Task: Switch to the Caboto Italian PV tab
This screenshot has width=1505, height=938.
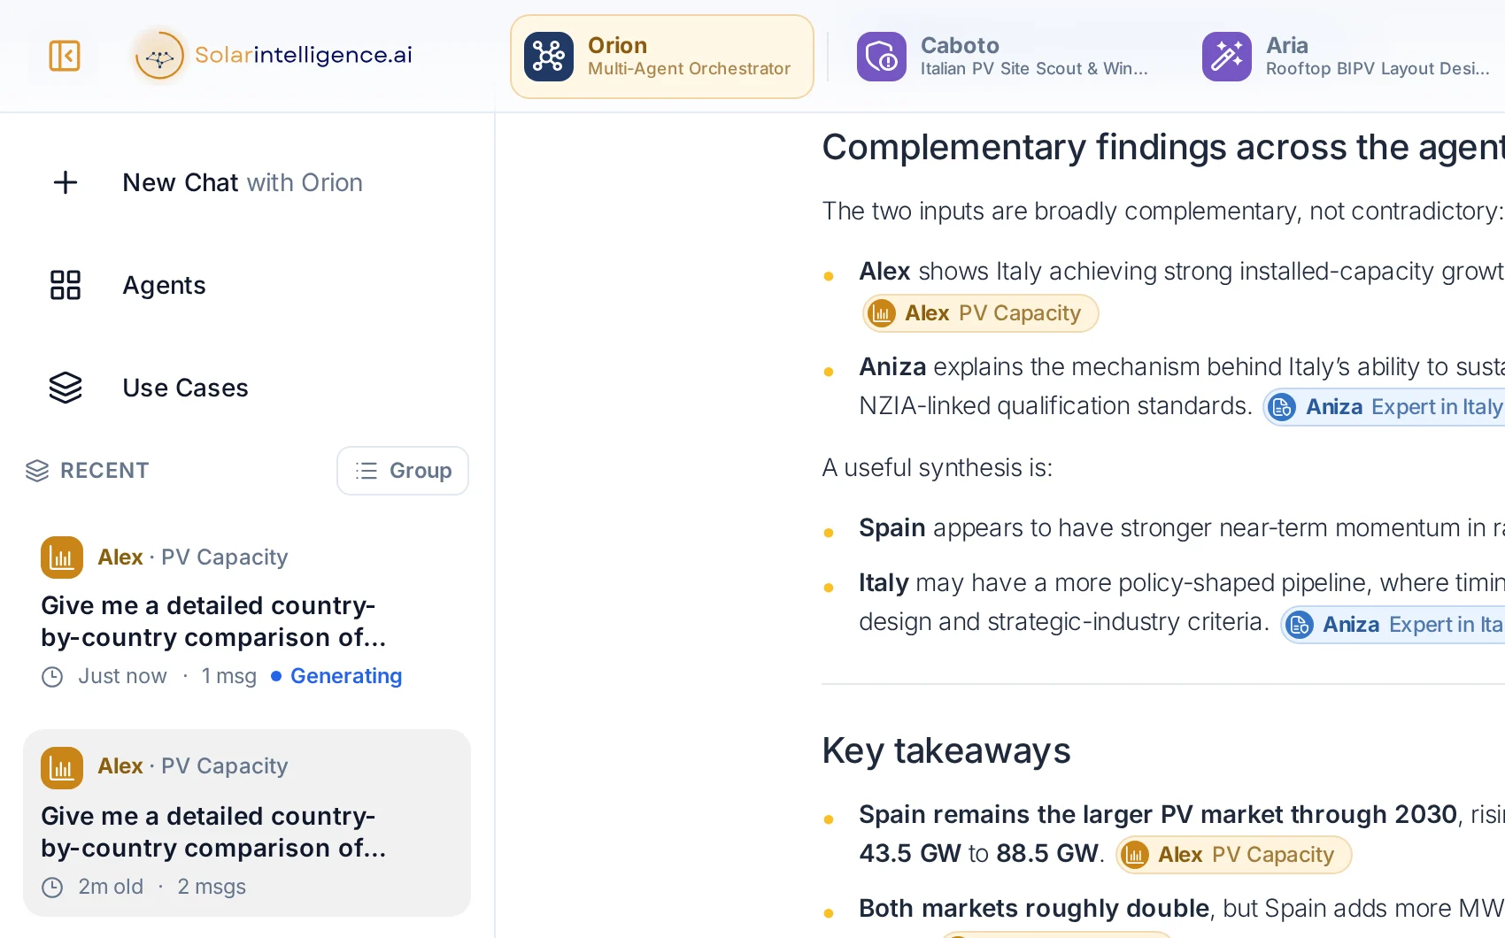Action: pos(1003,57)
